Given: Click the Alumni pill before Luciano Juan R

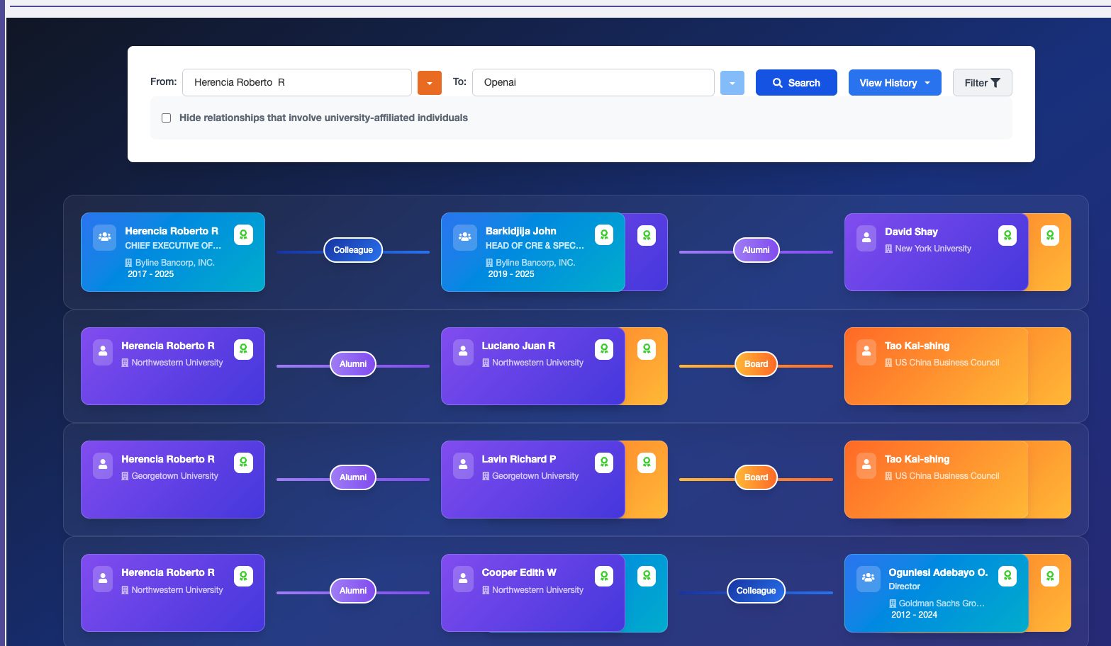Looking at the screenshot, I should coord(353,364).
